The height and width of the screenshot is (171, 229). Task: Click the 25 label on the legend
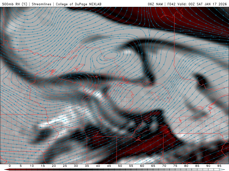65,166
